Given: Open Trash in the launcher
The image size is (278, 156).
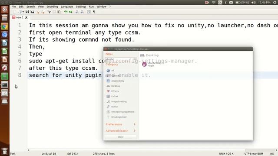Looking at the screenshot, I should 5,151.
